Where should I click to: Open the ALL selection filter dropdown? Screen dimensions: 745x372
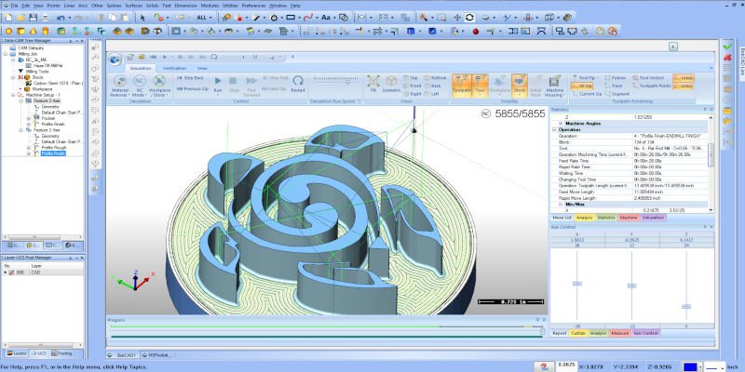(x=203, y=18)
